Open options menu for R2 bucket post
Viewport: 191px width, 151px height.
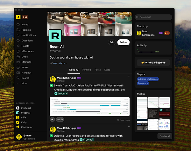(129, 76)
